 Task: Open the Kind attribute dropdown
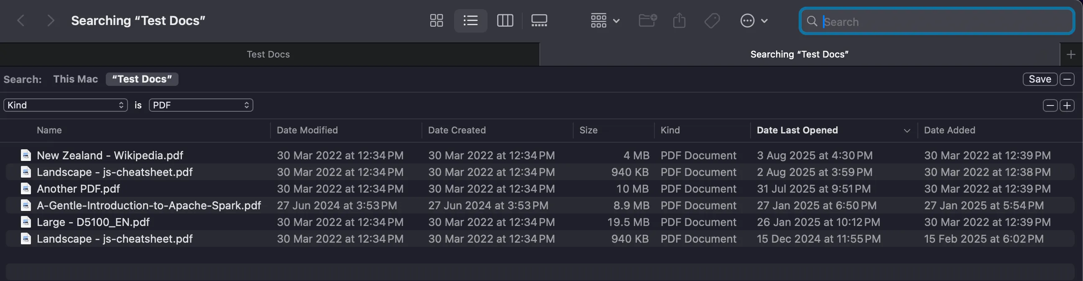[x=66, y=105]
